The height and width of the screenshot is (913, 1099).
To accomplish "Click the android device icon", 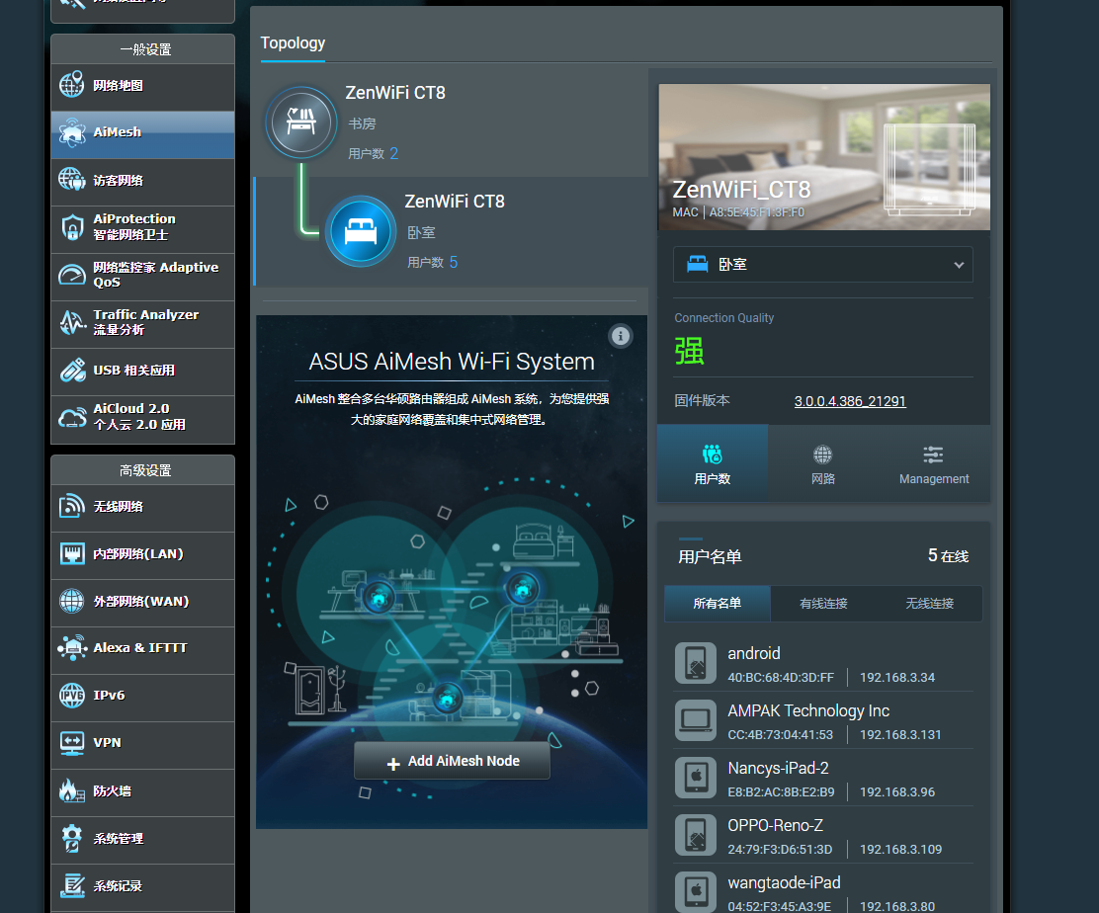I will [x=696, y=663].
